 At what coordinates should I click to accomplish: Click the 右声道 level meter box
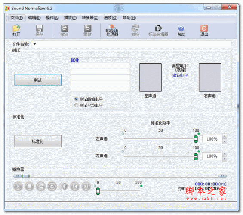click(210, 77)
